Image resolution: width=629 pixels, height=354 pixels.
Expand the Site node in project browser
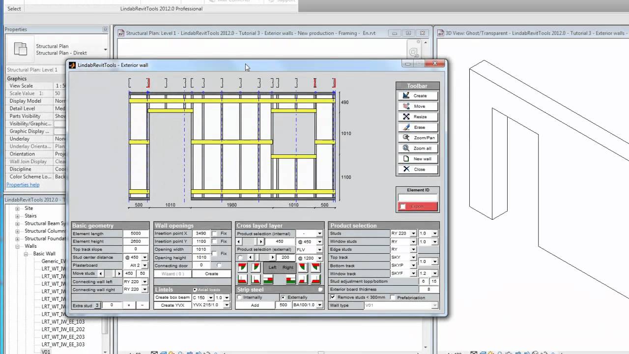coord(18,208)
